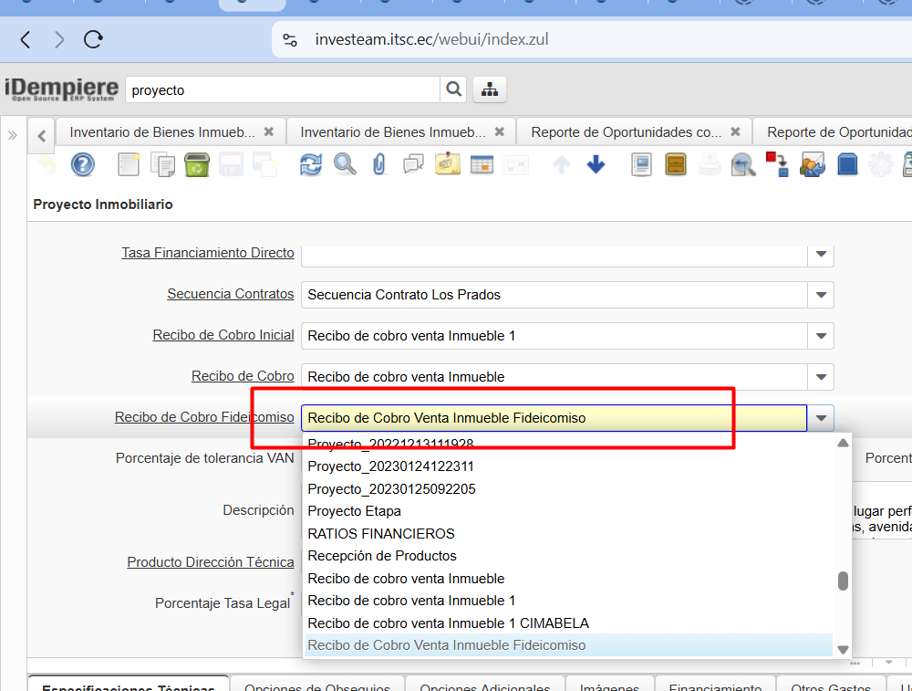Select 'Recibo de cobro venta Inmueble 1 CIMABELA'

click(x=448, y=623)
